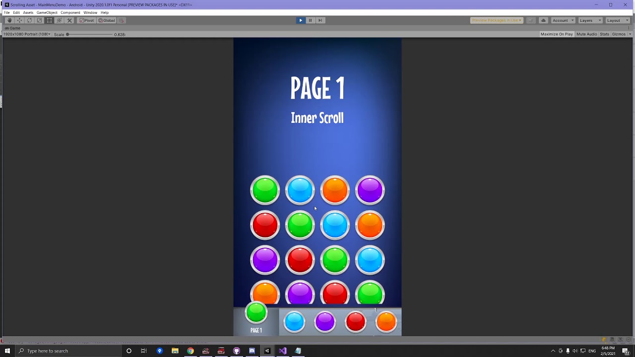Open the GameObject menu
635x357 pixels.
47,12
